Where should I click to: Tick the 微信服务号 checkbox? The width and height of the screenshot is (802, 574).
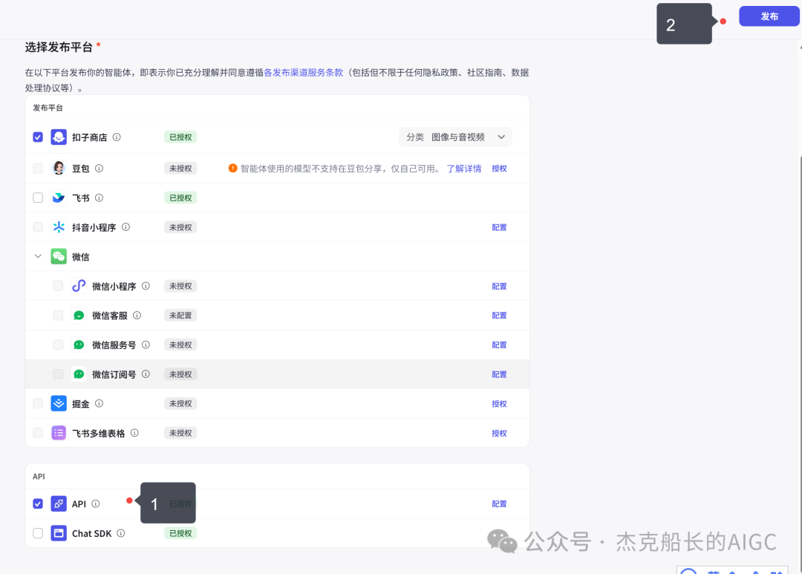(x=58, y=345)
